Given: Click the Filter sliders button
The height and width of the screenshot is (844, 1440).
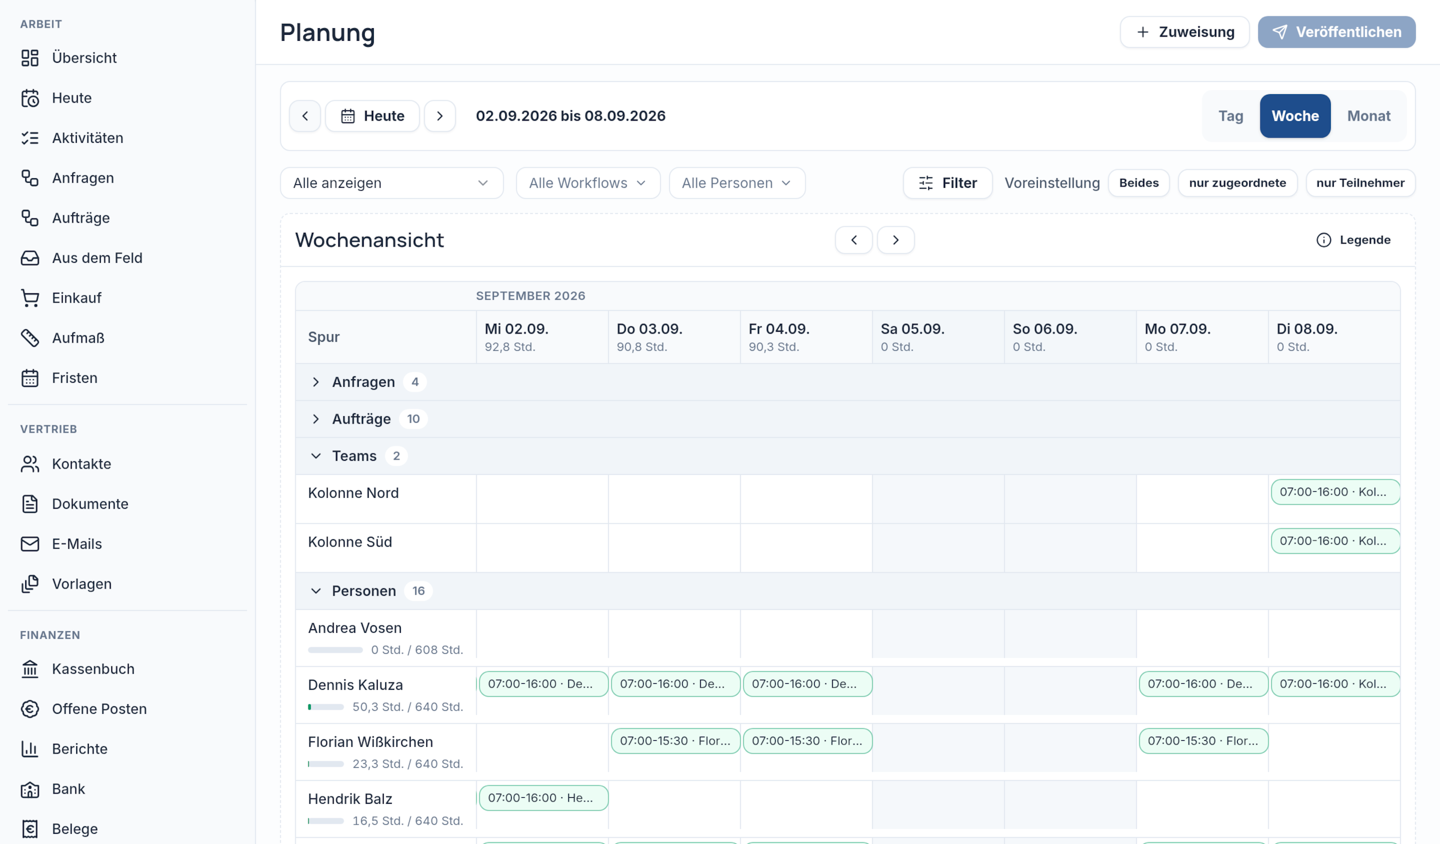Looking at the screenshot, I should tap(947, 183).
